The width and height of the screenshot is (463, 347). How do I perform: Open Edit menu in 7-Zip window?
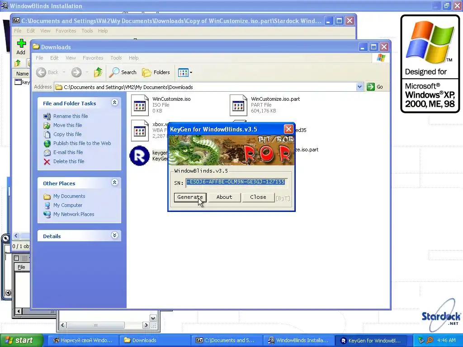[x=31, y=31]
